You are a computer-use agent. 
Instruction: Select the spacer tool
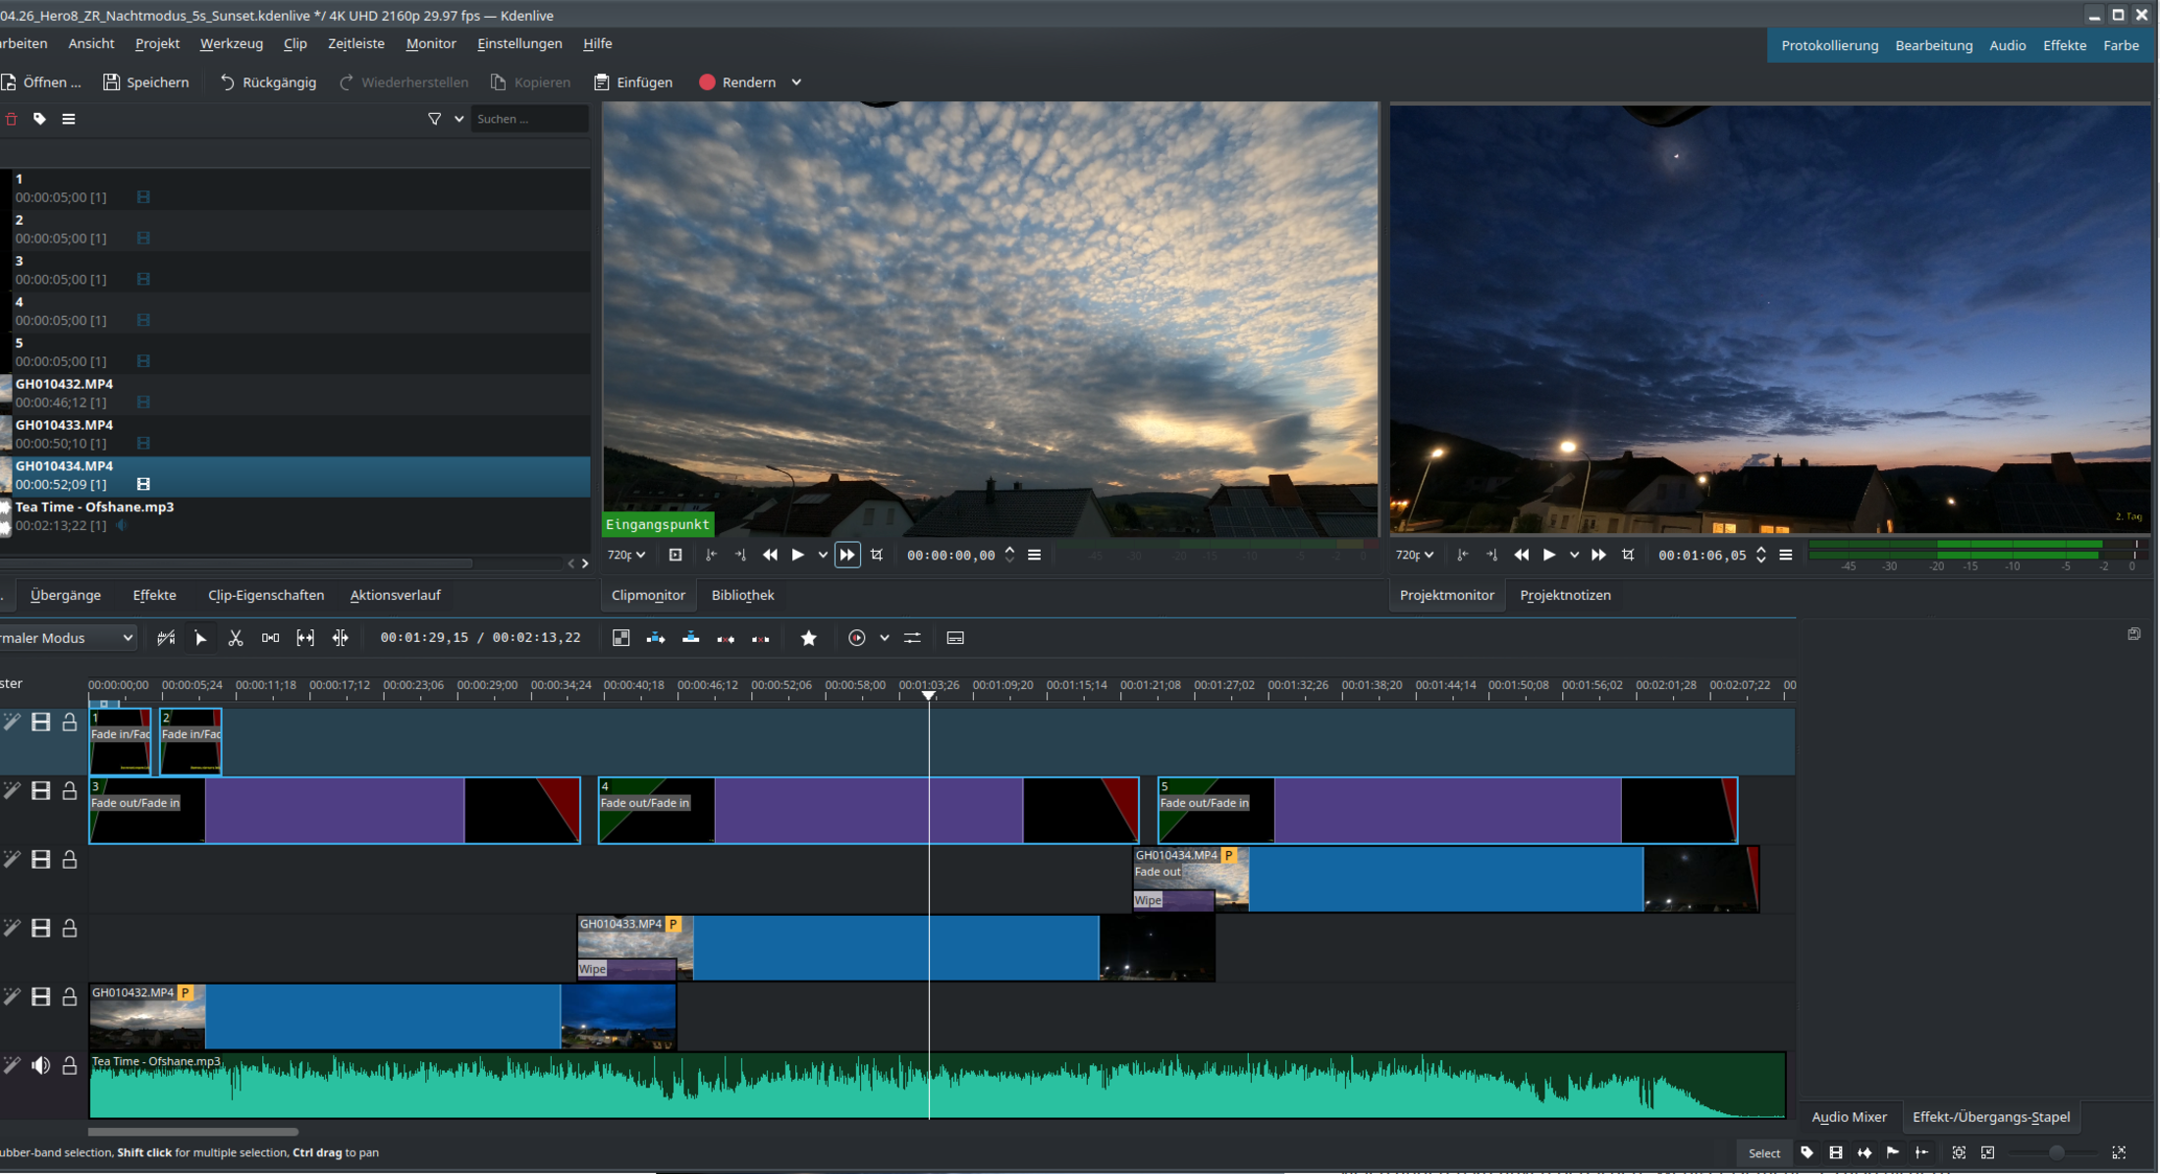click(x=270, y=638)
